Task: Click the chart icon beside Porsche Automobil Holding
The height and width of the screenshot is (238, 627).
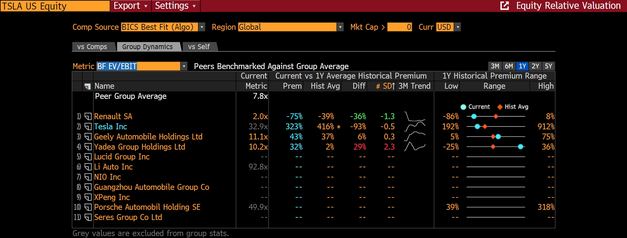Action: tap(88, 207)
